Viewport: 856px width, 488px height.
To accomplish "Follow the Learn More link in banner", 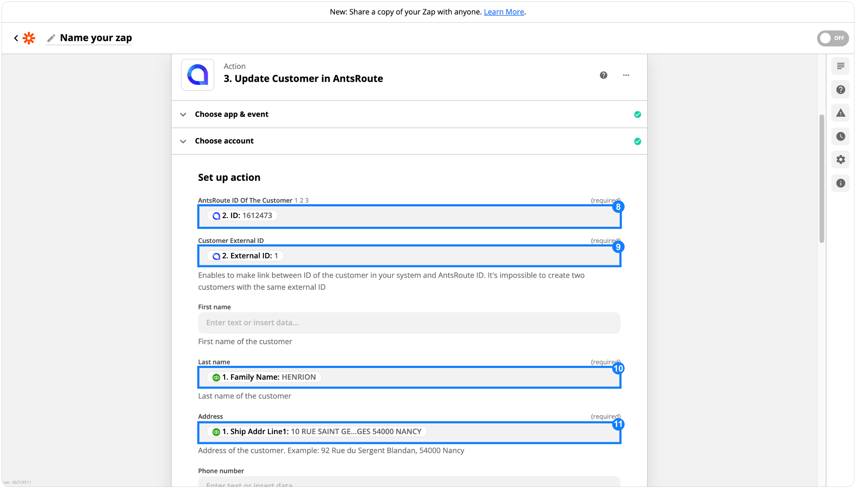I will (x=504, y=12).
